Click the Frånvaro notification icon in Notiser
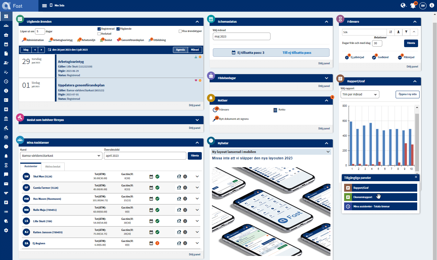 pyautogui.click(x=215, y=110)
